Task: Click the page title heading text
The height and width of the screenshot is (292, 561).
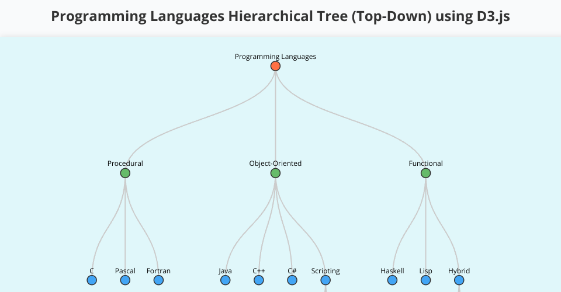Action: click(280, 16)
